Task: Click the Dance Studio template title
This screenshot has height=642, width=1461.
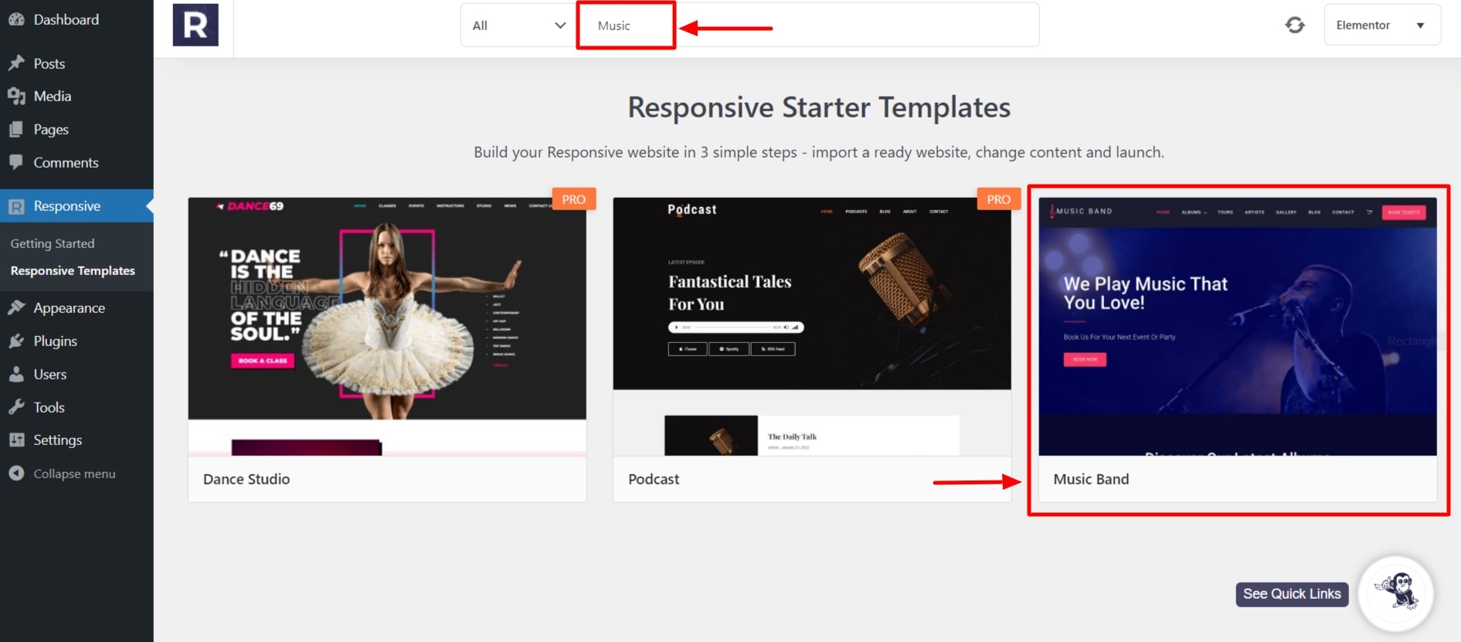Action: 246,479
